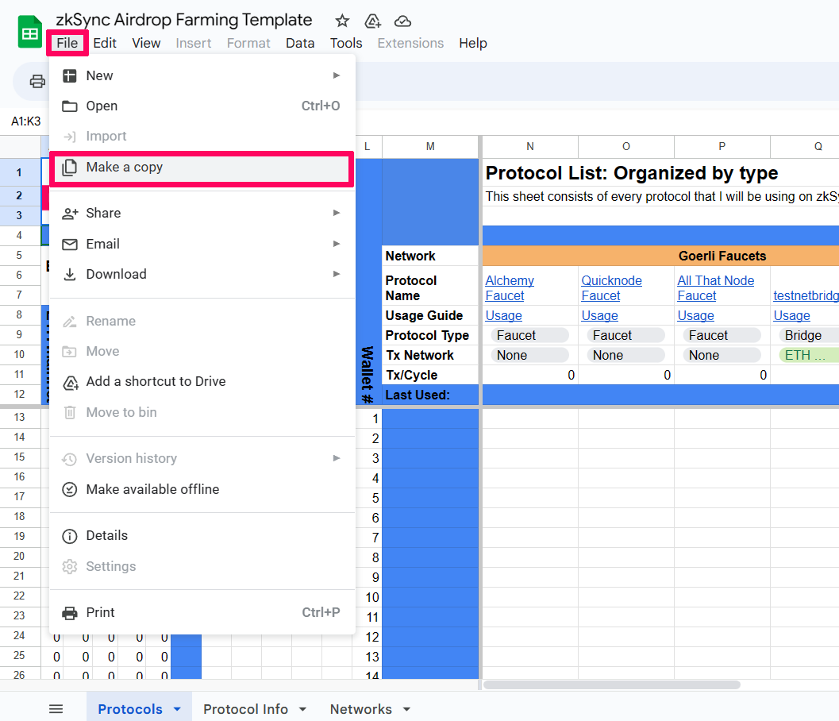Screen dimensions: 839x721
Task: Click the add to Drive icon beside title
Action: (x=372, y=21)
